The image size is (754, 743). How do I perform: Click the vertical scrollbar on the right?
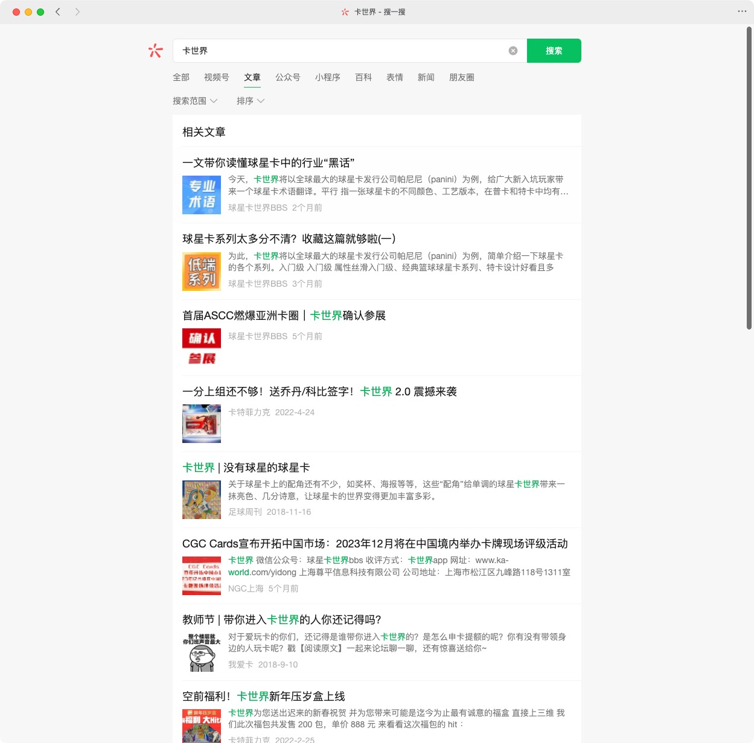pyautogui.click(x=749, y=178)
